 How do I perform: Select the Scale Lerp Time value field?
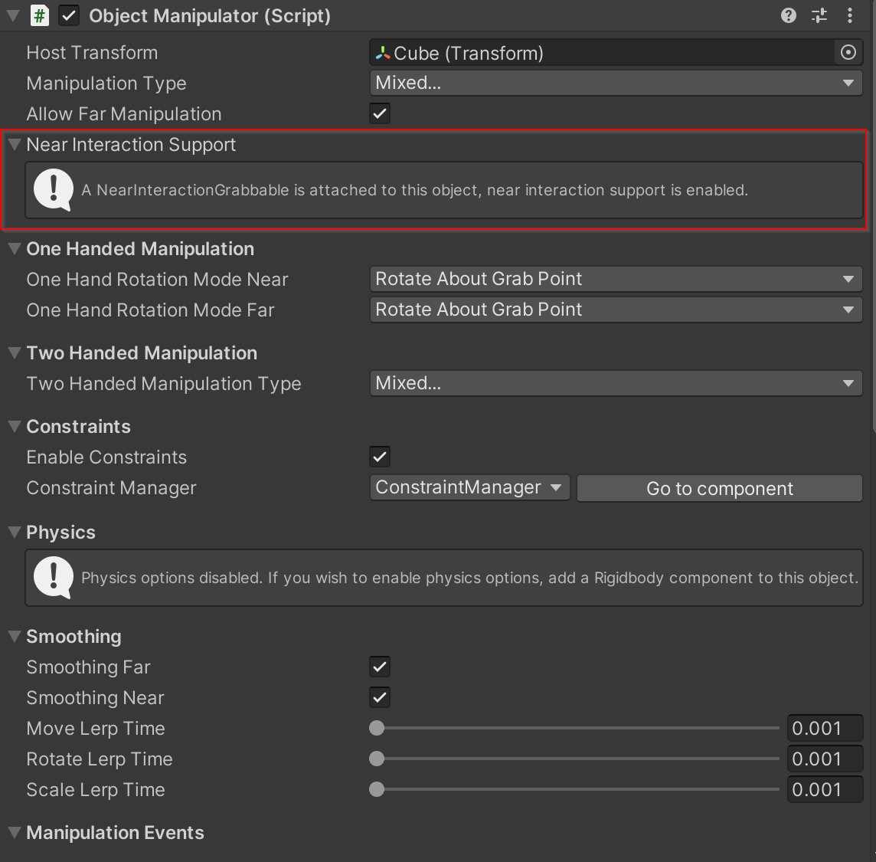[x=825, y=789]
